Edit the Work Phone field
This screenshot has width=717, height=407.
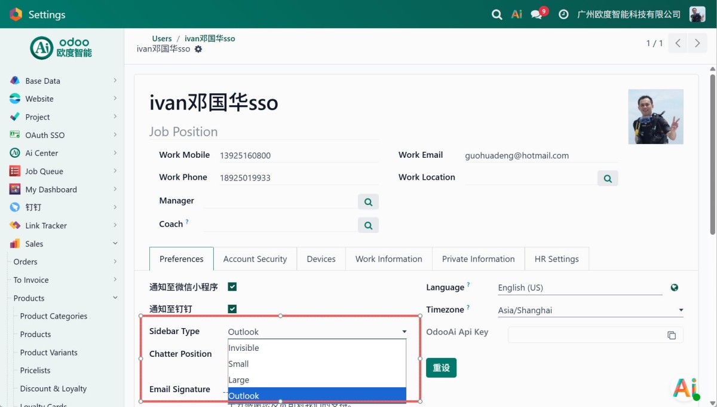coord(299,178)
